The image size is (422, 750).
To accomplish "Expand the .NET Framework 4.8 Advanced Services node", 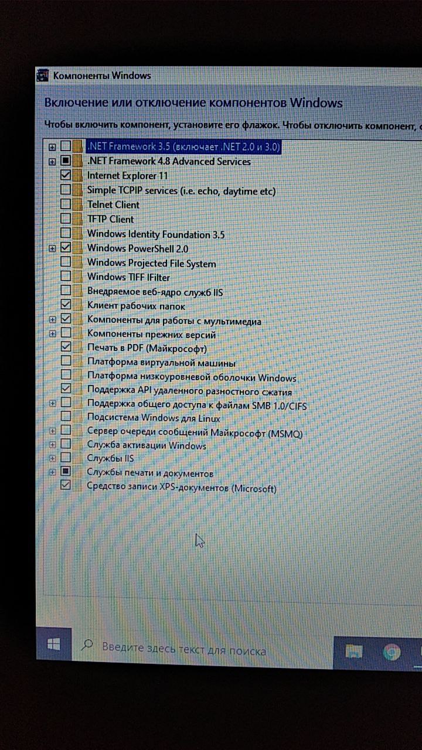I will click(x=52, y=161).
